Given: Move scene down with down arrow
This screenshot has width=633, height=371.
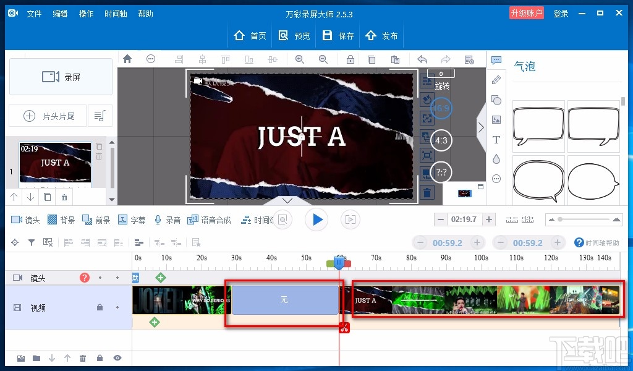Looking at the screenshot, I should tap(31, 197).
